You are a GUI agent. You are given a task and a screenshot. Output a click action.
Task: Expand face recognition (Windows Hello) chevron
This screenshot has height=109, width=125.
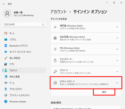117,27
